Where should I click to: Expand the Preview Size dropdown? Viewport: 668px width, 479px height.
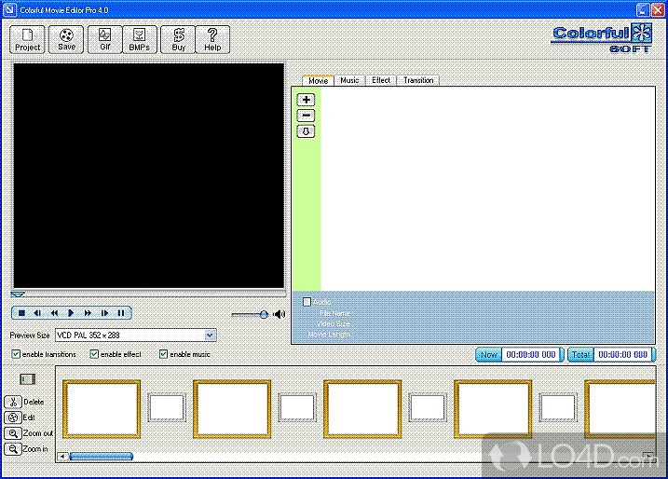210,335
